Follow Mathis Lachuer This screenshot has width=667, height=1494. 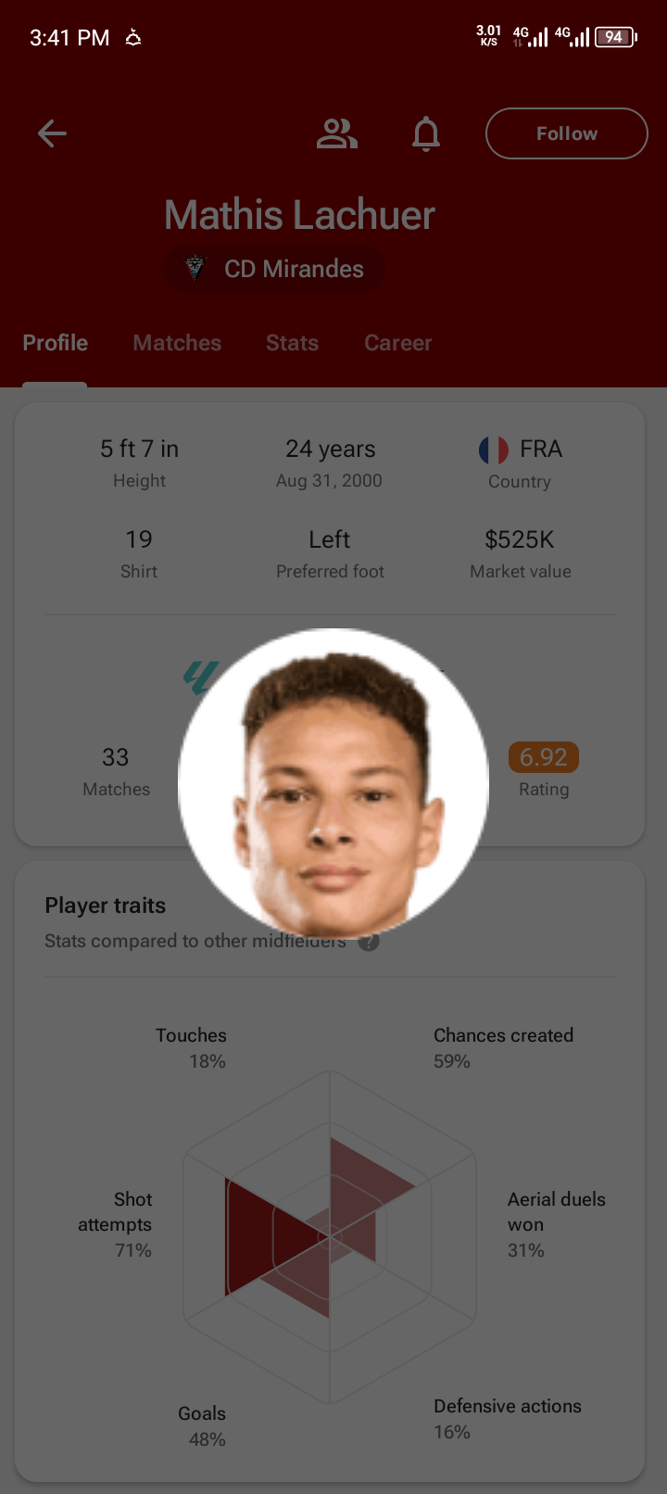(566, 133)
